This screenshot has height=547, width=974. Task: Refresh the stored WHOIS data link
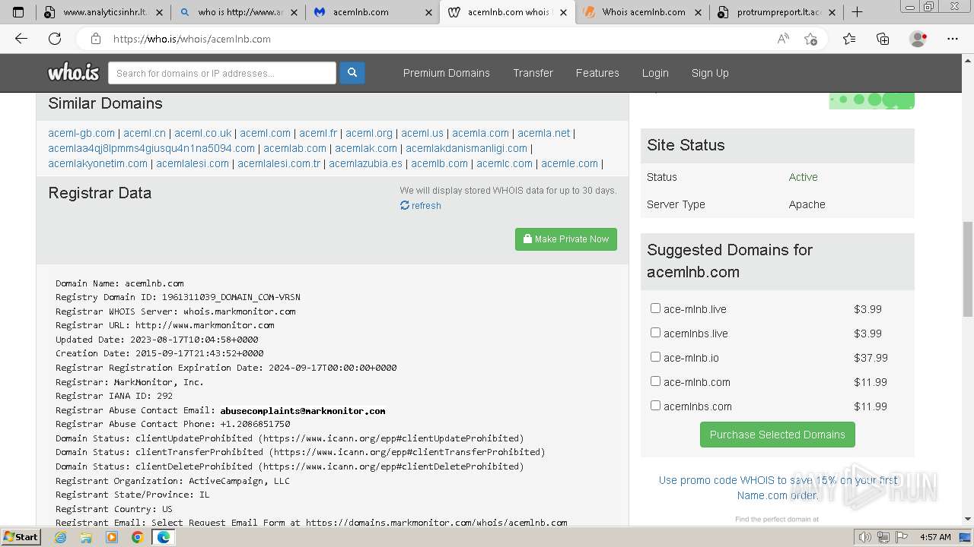(x=421, y=205)
